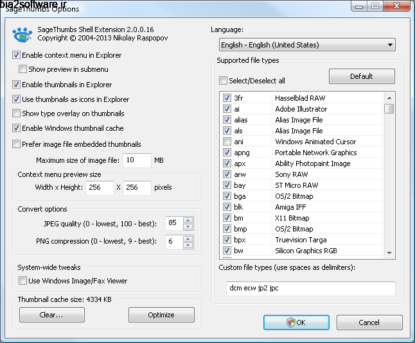Image resolution: width=415 pixels, height=343 pixels.
Task: Toggle the blk Amiga IFF checkbox
Action: click(227, 206)
